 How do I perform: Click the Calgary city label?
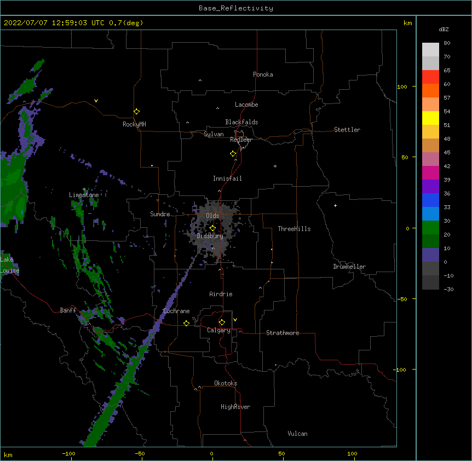pyautogui.click(x=218, y=330)
